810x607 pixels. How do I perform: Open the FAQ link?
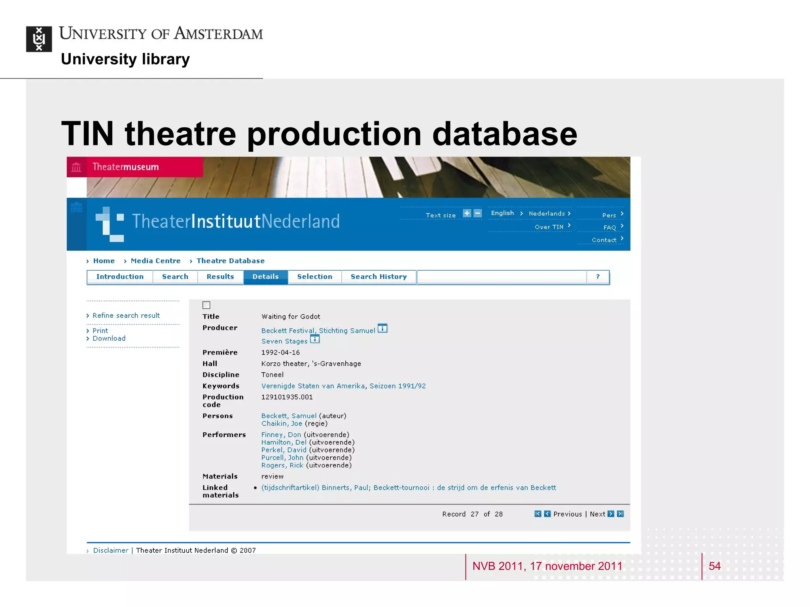tap(610, 228)
